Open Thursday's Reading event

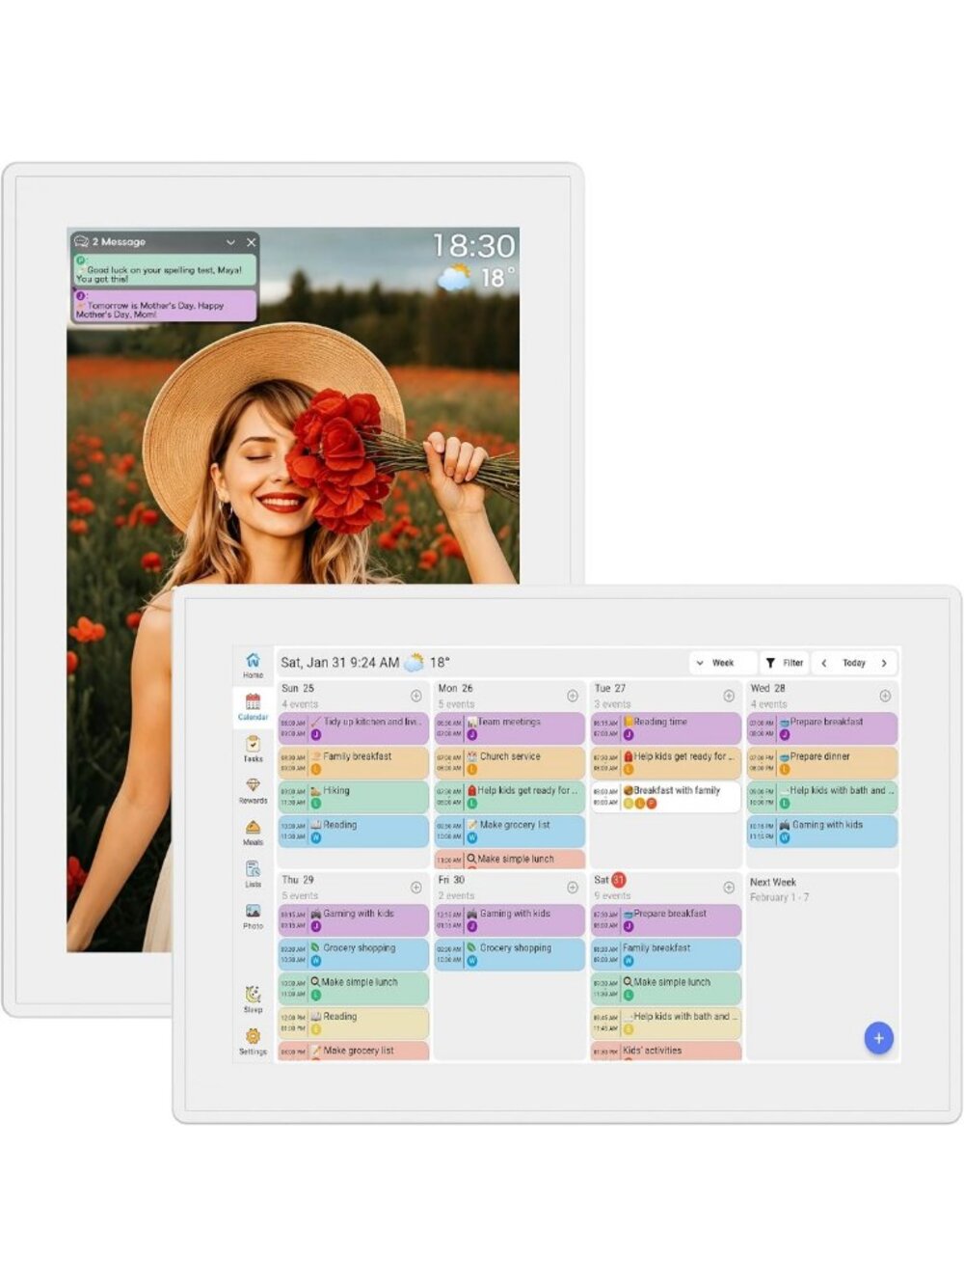353,1023
